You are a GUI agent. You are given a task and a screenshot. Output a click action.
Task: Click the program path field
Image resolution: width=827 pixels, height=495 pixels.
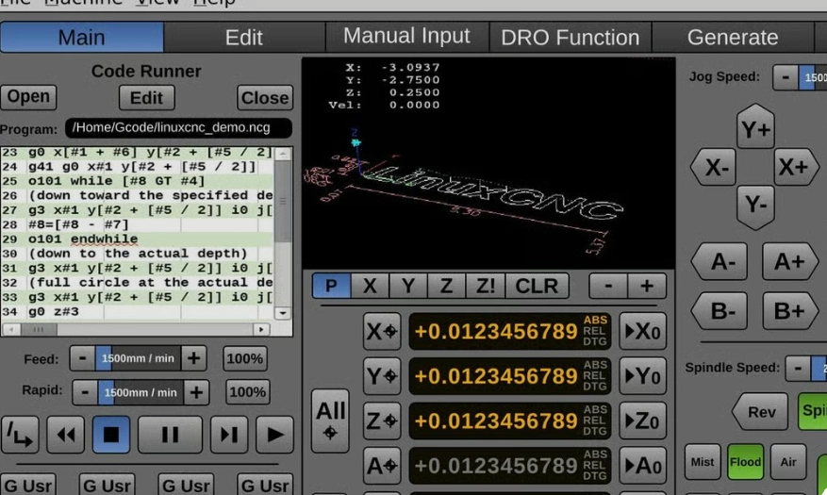click(178, 128)
